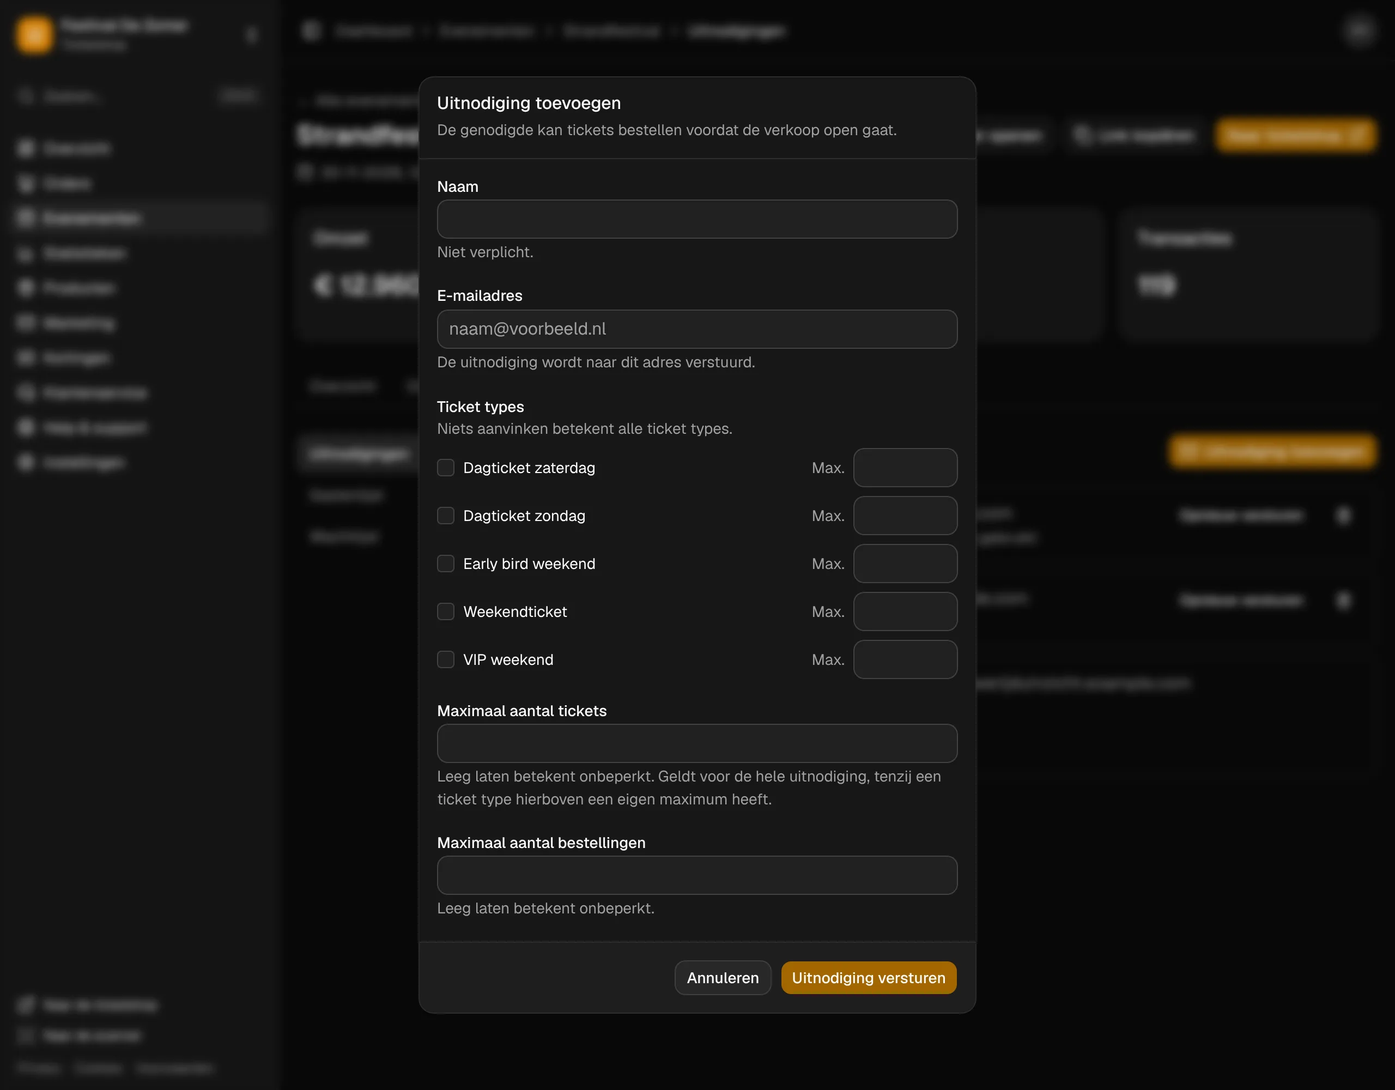This screenshot has height=1090, width=1395.
Task: Click the Weekendticket label text
Action: point(515,611)
